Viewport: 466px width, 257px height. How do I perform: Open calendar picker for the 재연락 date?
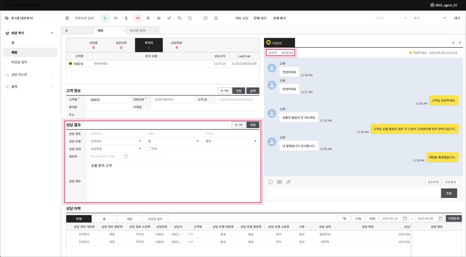click(x=126, y=157)
